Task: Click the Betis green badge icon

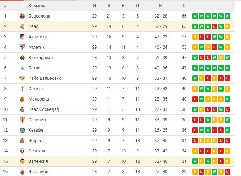Action: tap(22, 68)
